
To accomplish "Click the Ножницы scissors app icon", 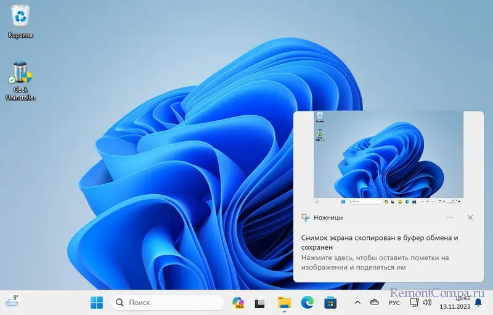I will point(306,218).
